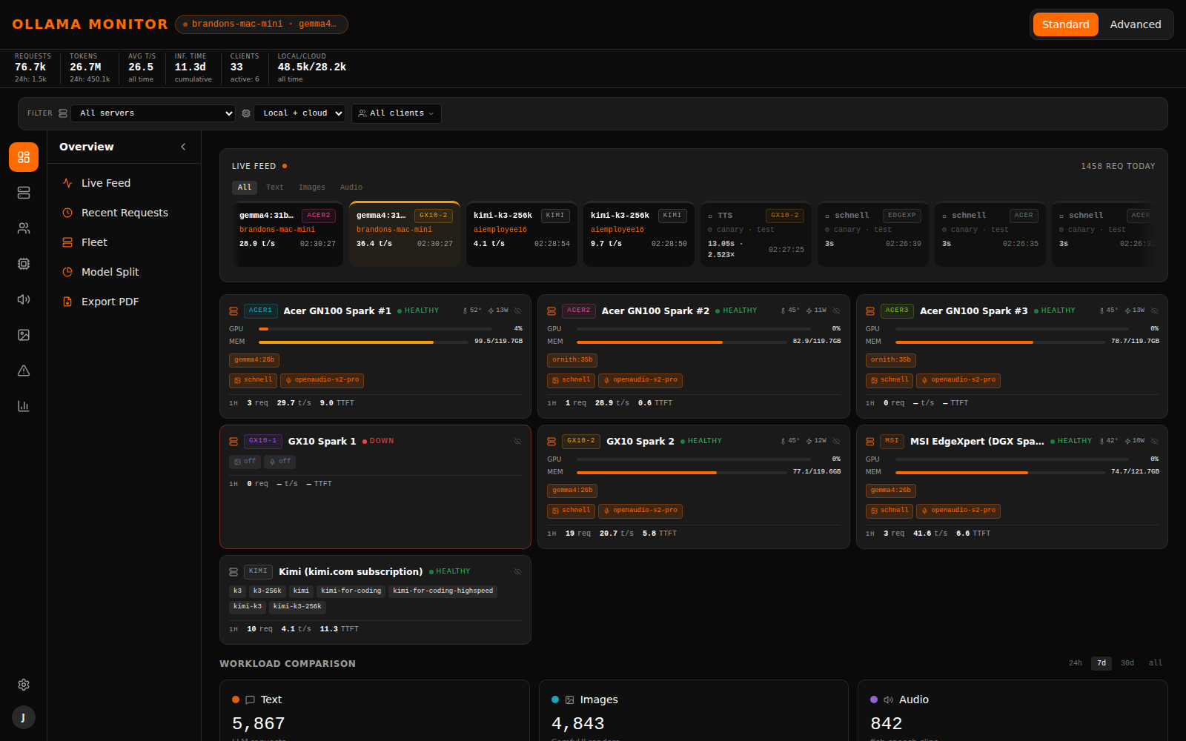Click the power icon on Acer Spark #1 showing 13W
This screenshot has height=741, width=1186.
(491, 310)
